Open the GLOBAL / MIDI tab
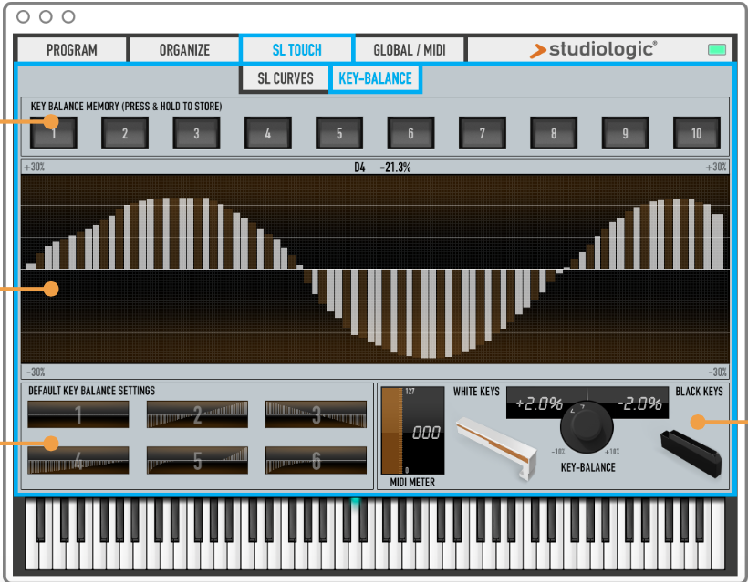 point(409,50)
